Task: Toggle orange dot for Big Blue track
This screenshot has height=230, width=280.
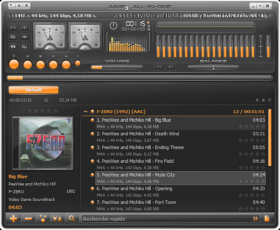Action: [x=92, y=120]
